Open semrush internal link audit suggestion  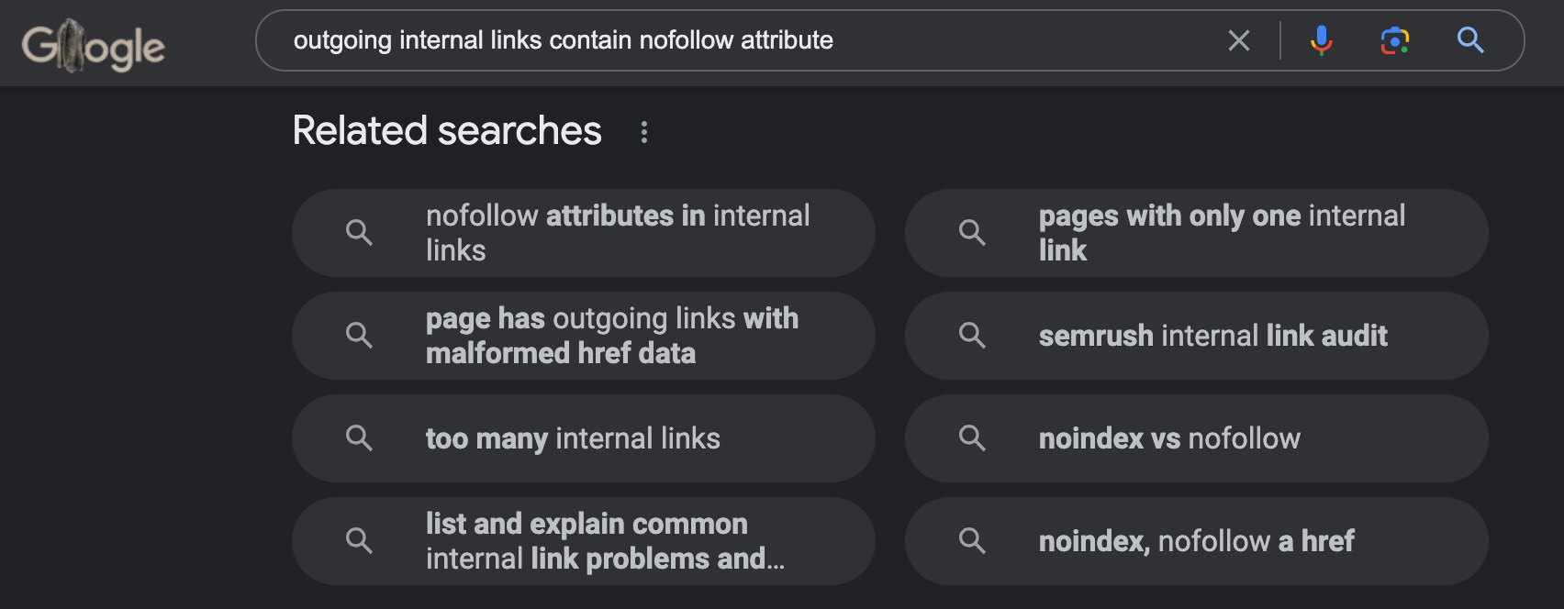click(1197, 336)
